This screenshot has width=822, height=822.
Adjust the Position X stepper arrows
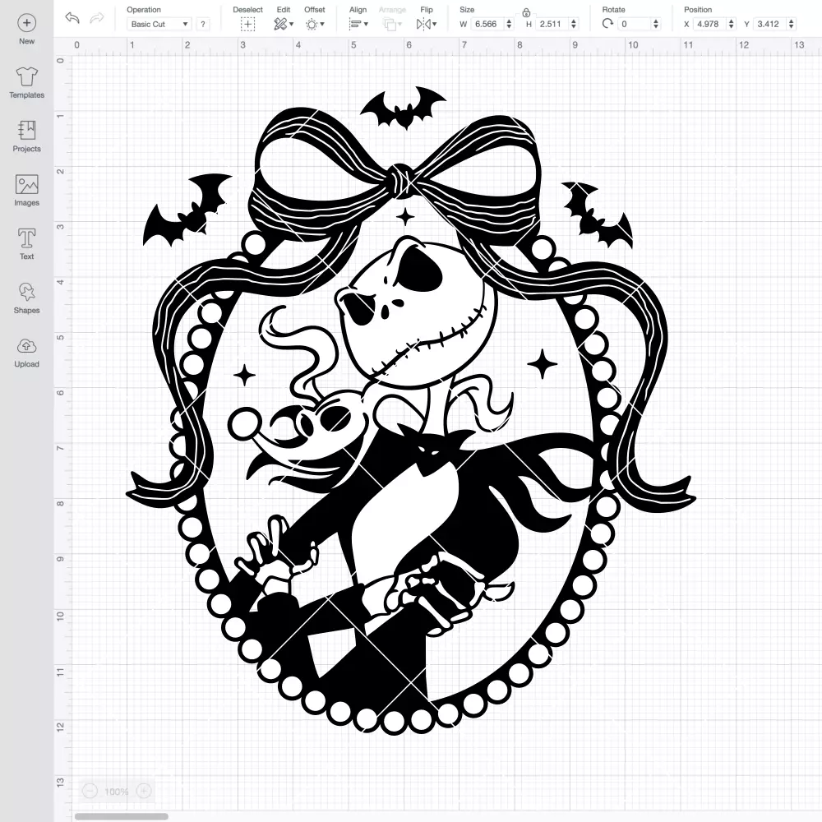coord(732,24)
